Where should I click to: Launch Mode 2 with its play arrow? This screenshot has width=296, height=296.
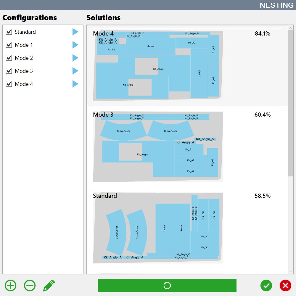(75, 58)
